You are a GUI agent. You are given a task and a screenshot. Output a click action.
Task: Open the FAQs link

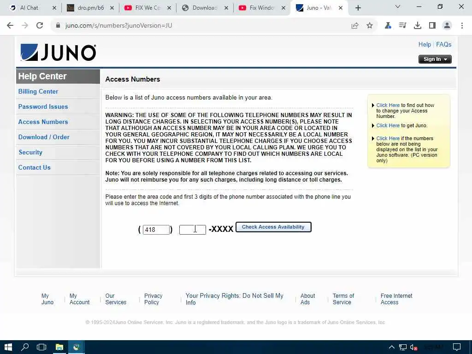pos(444,45)
